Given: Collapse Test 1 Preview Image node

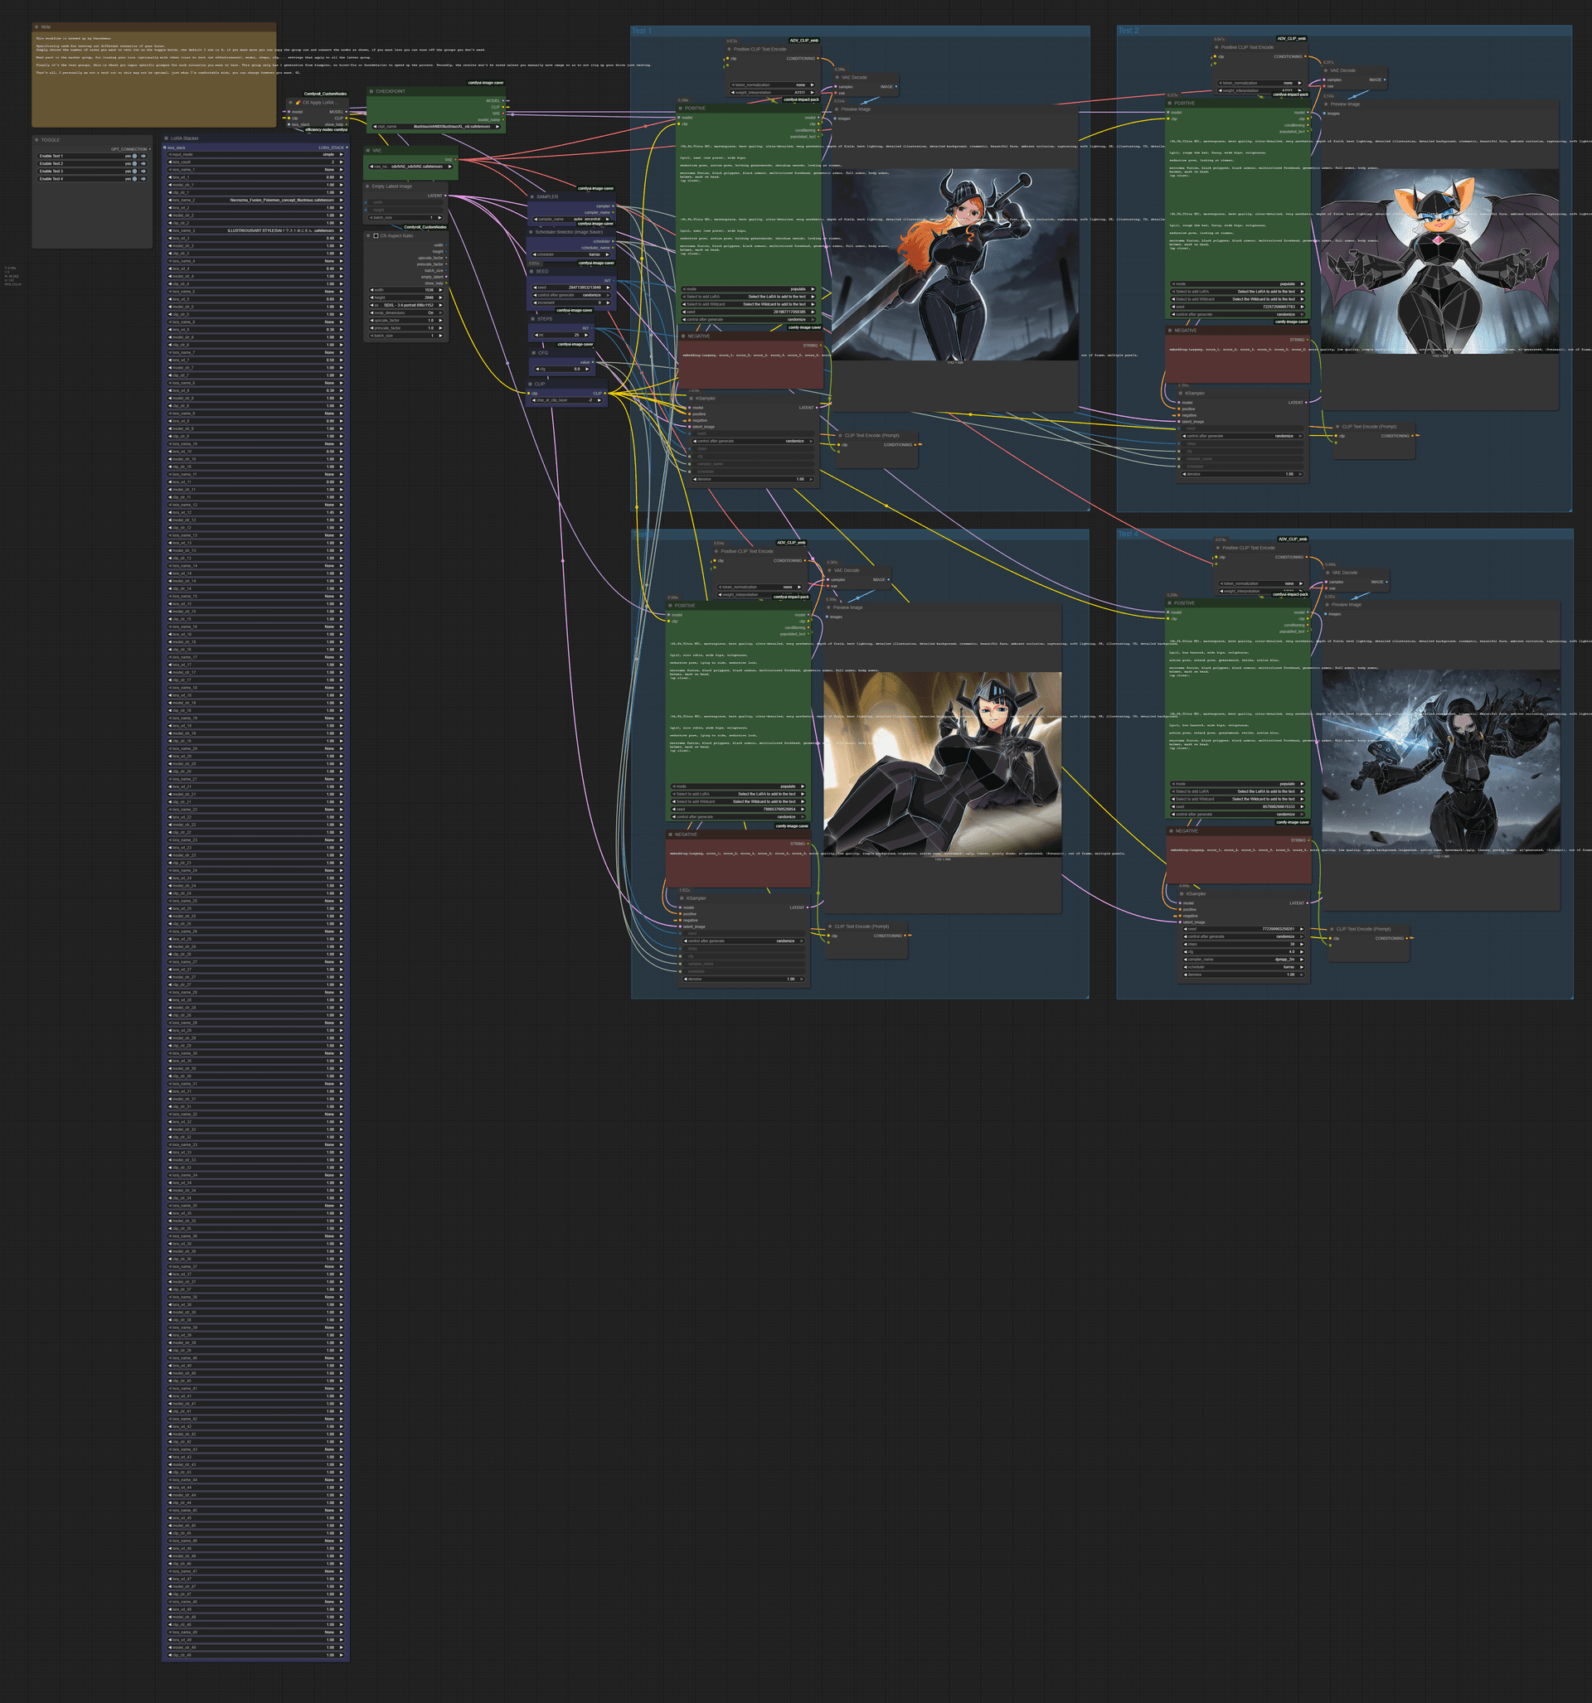Looking at the screenshot, I should (x=837, y=109).
